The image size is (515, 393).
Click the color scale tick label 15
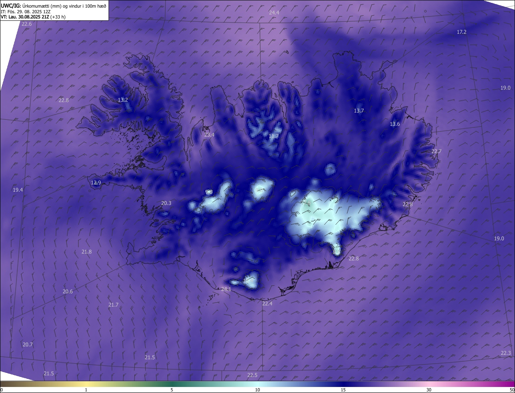(x=343, y=390)
